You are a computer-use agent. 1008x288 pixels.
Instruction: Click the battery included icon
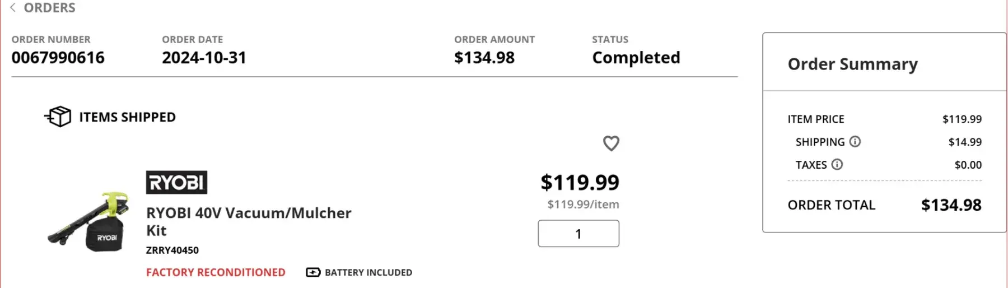pyautogui.click(x=313, y=272)
